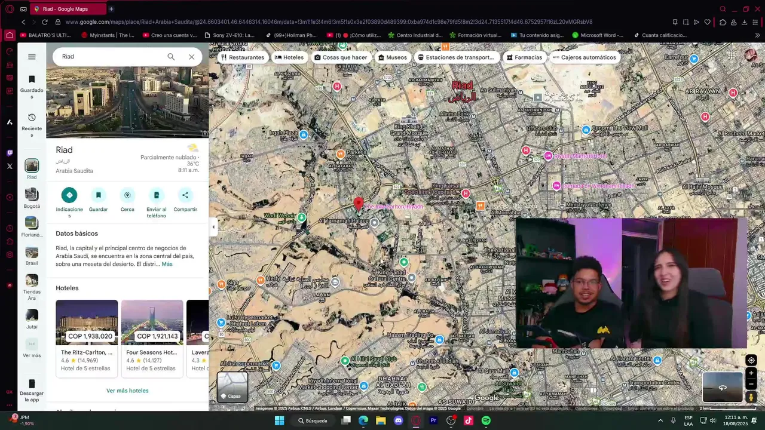Viewport: 765px width, 430px height.
Task: Reload the page with the refresh icon
Action: pos(44,22)
